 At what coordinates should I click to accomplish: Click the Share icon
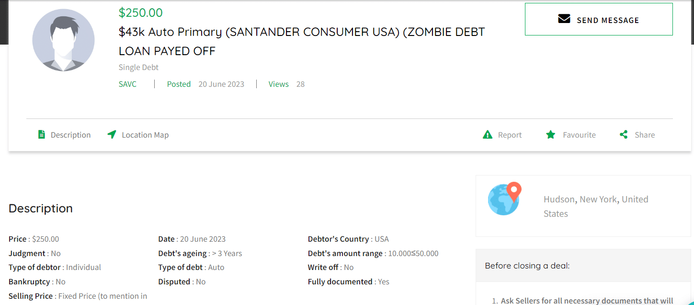tap(624, 135)
